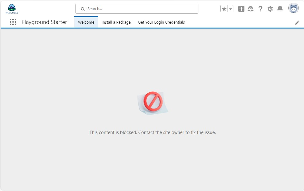304x191 pixels.
Task: Click the Playground Starter app name
Action: pyautogui.click(x=44, y=22)
